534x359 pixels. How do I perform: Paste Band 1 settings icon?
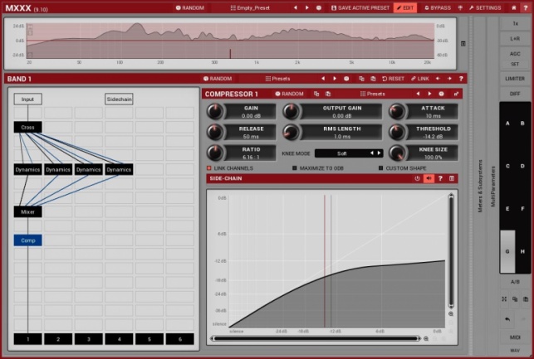(x=373, y=79)
